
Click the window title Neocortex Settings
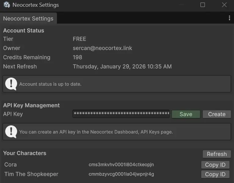36,5
